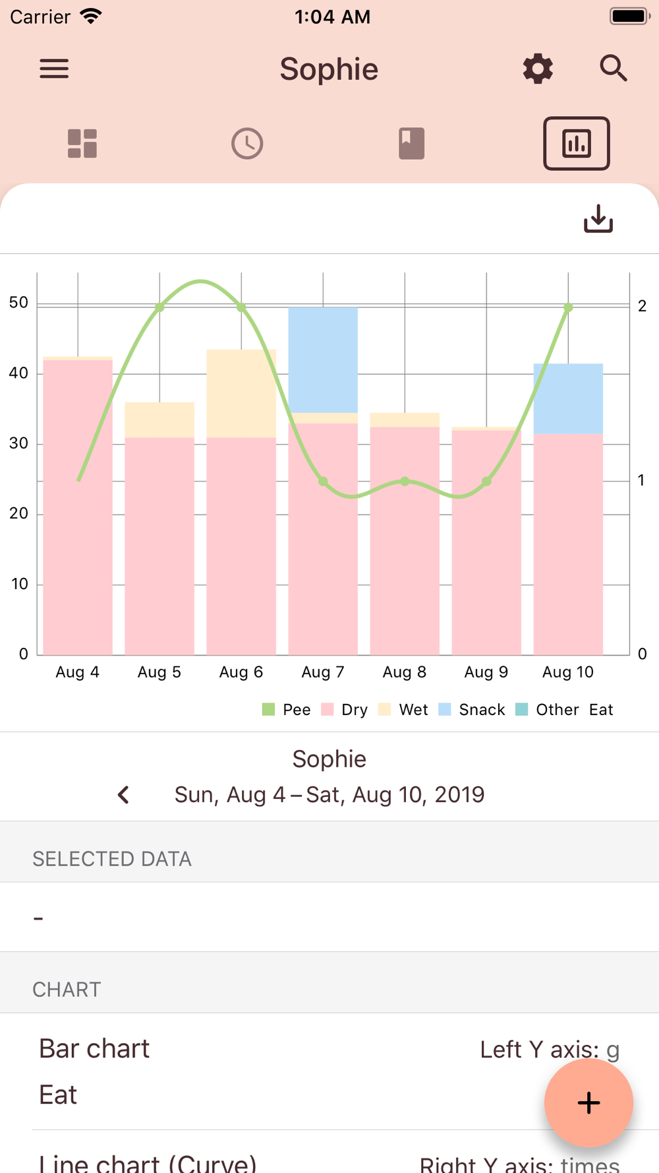Open settings gear icon

coord(538,69)
